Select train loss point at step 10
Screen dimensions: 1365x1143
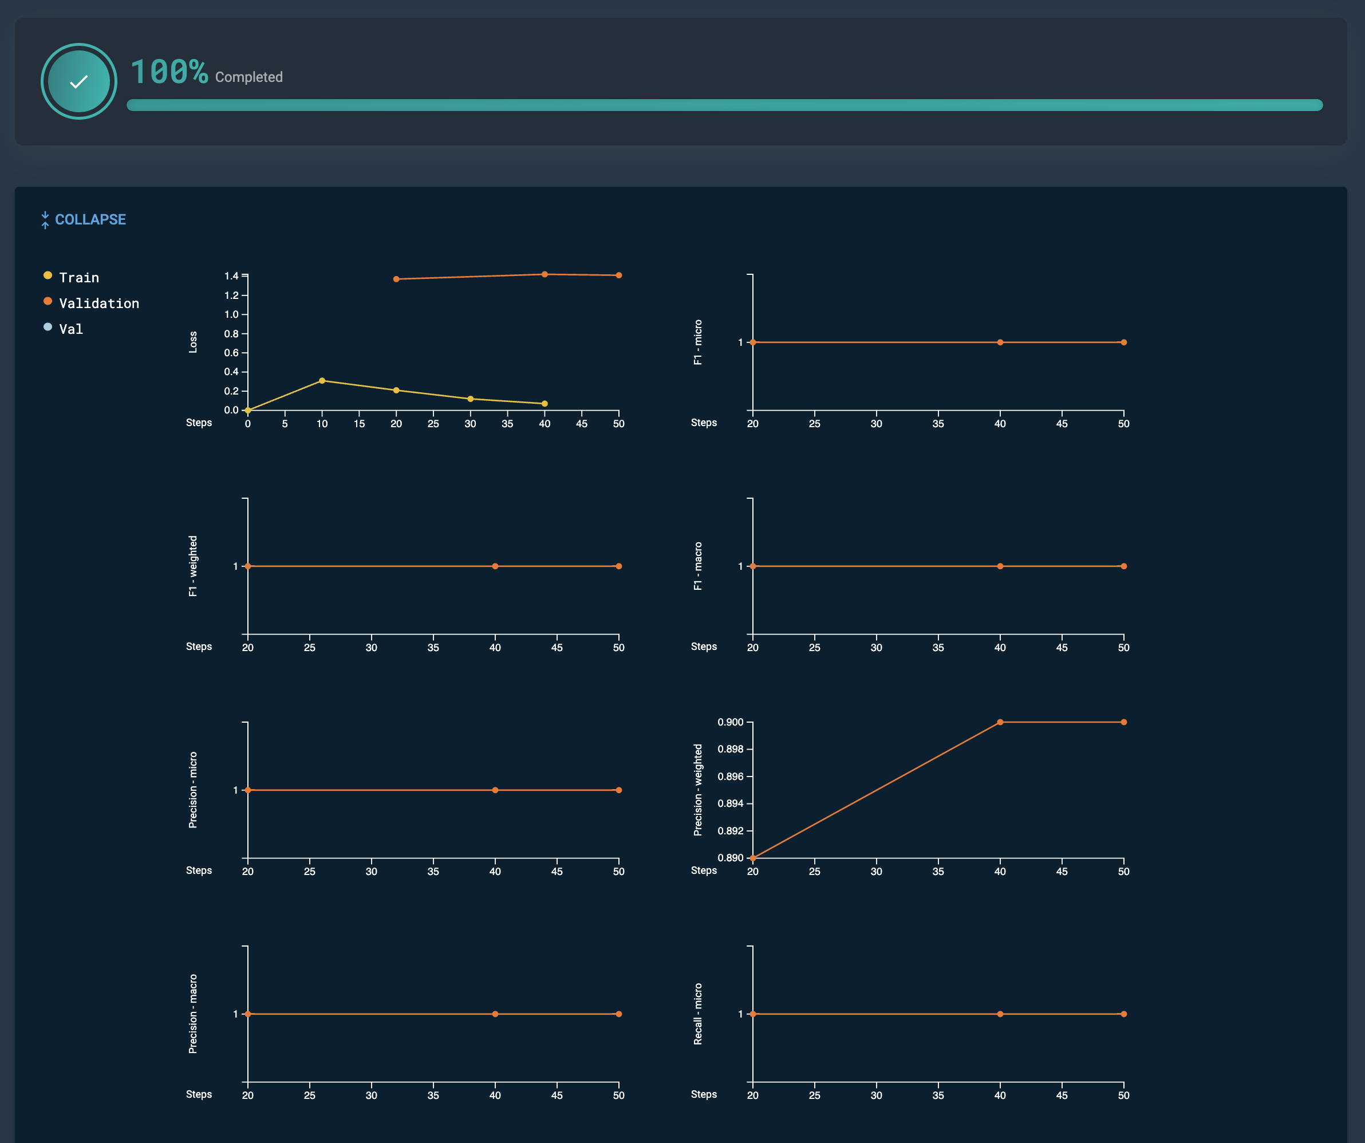[322, 380]
